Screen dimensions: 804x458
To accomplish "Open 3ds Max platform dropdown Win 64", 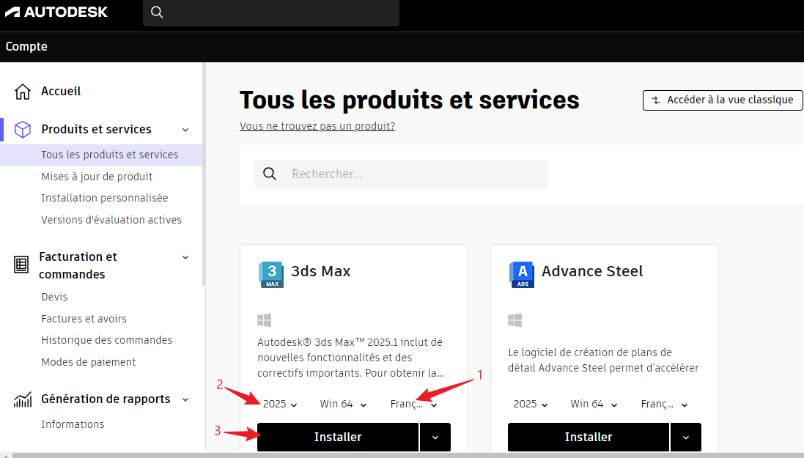I will tap(343, 405).
